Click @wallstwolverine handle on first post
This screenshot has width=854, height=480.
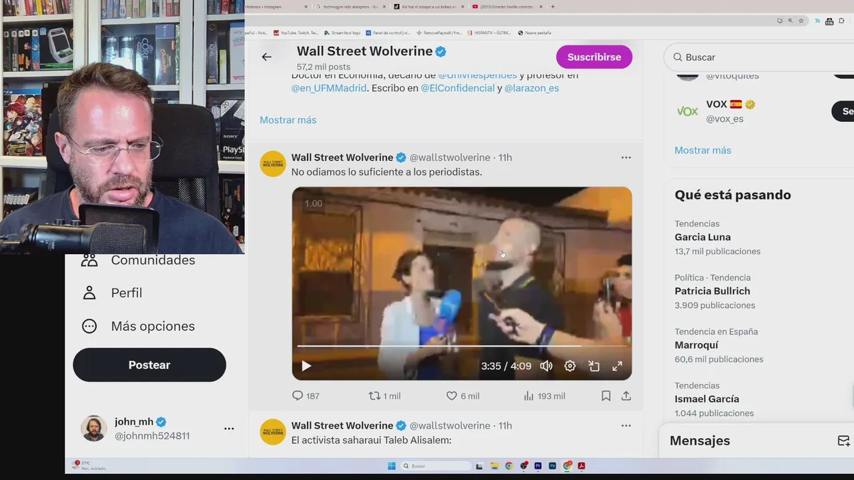pos(450,157)
